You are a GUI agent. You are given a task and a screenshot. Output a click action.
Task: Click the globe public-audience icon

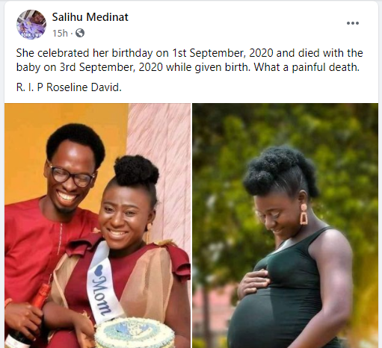pos(80,33)
